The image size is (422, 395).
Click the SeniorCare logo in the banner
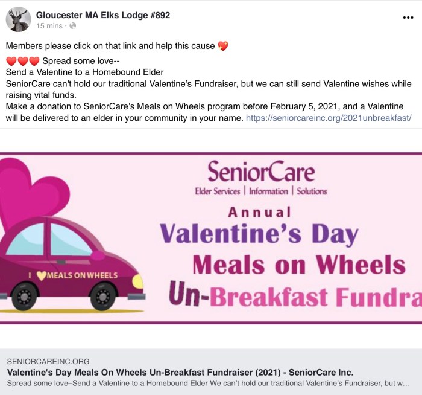coord(261,172)
